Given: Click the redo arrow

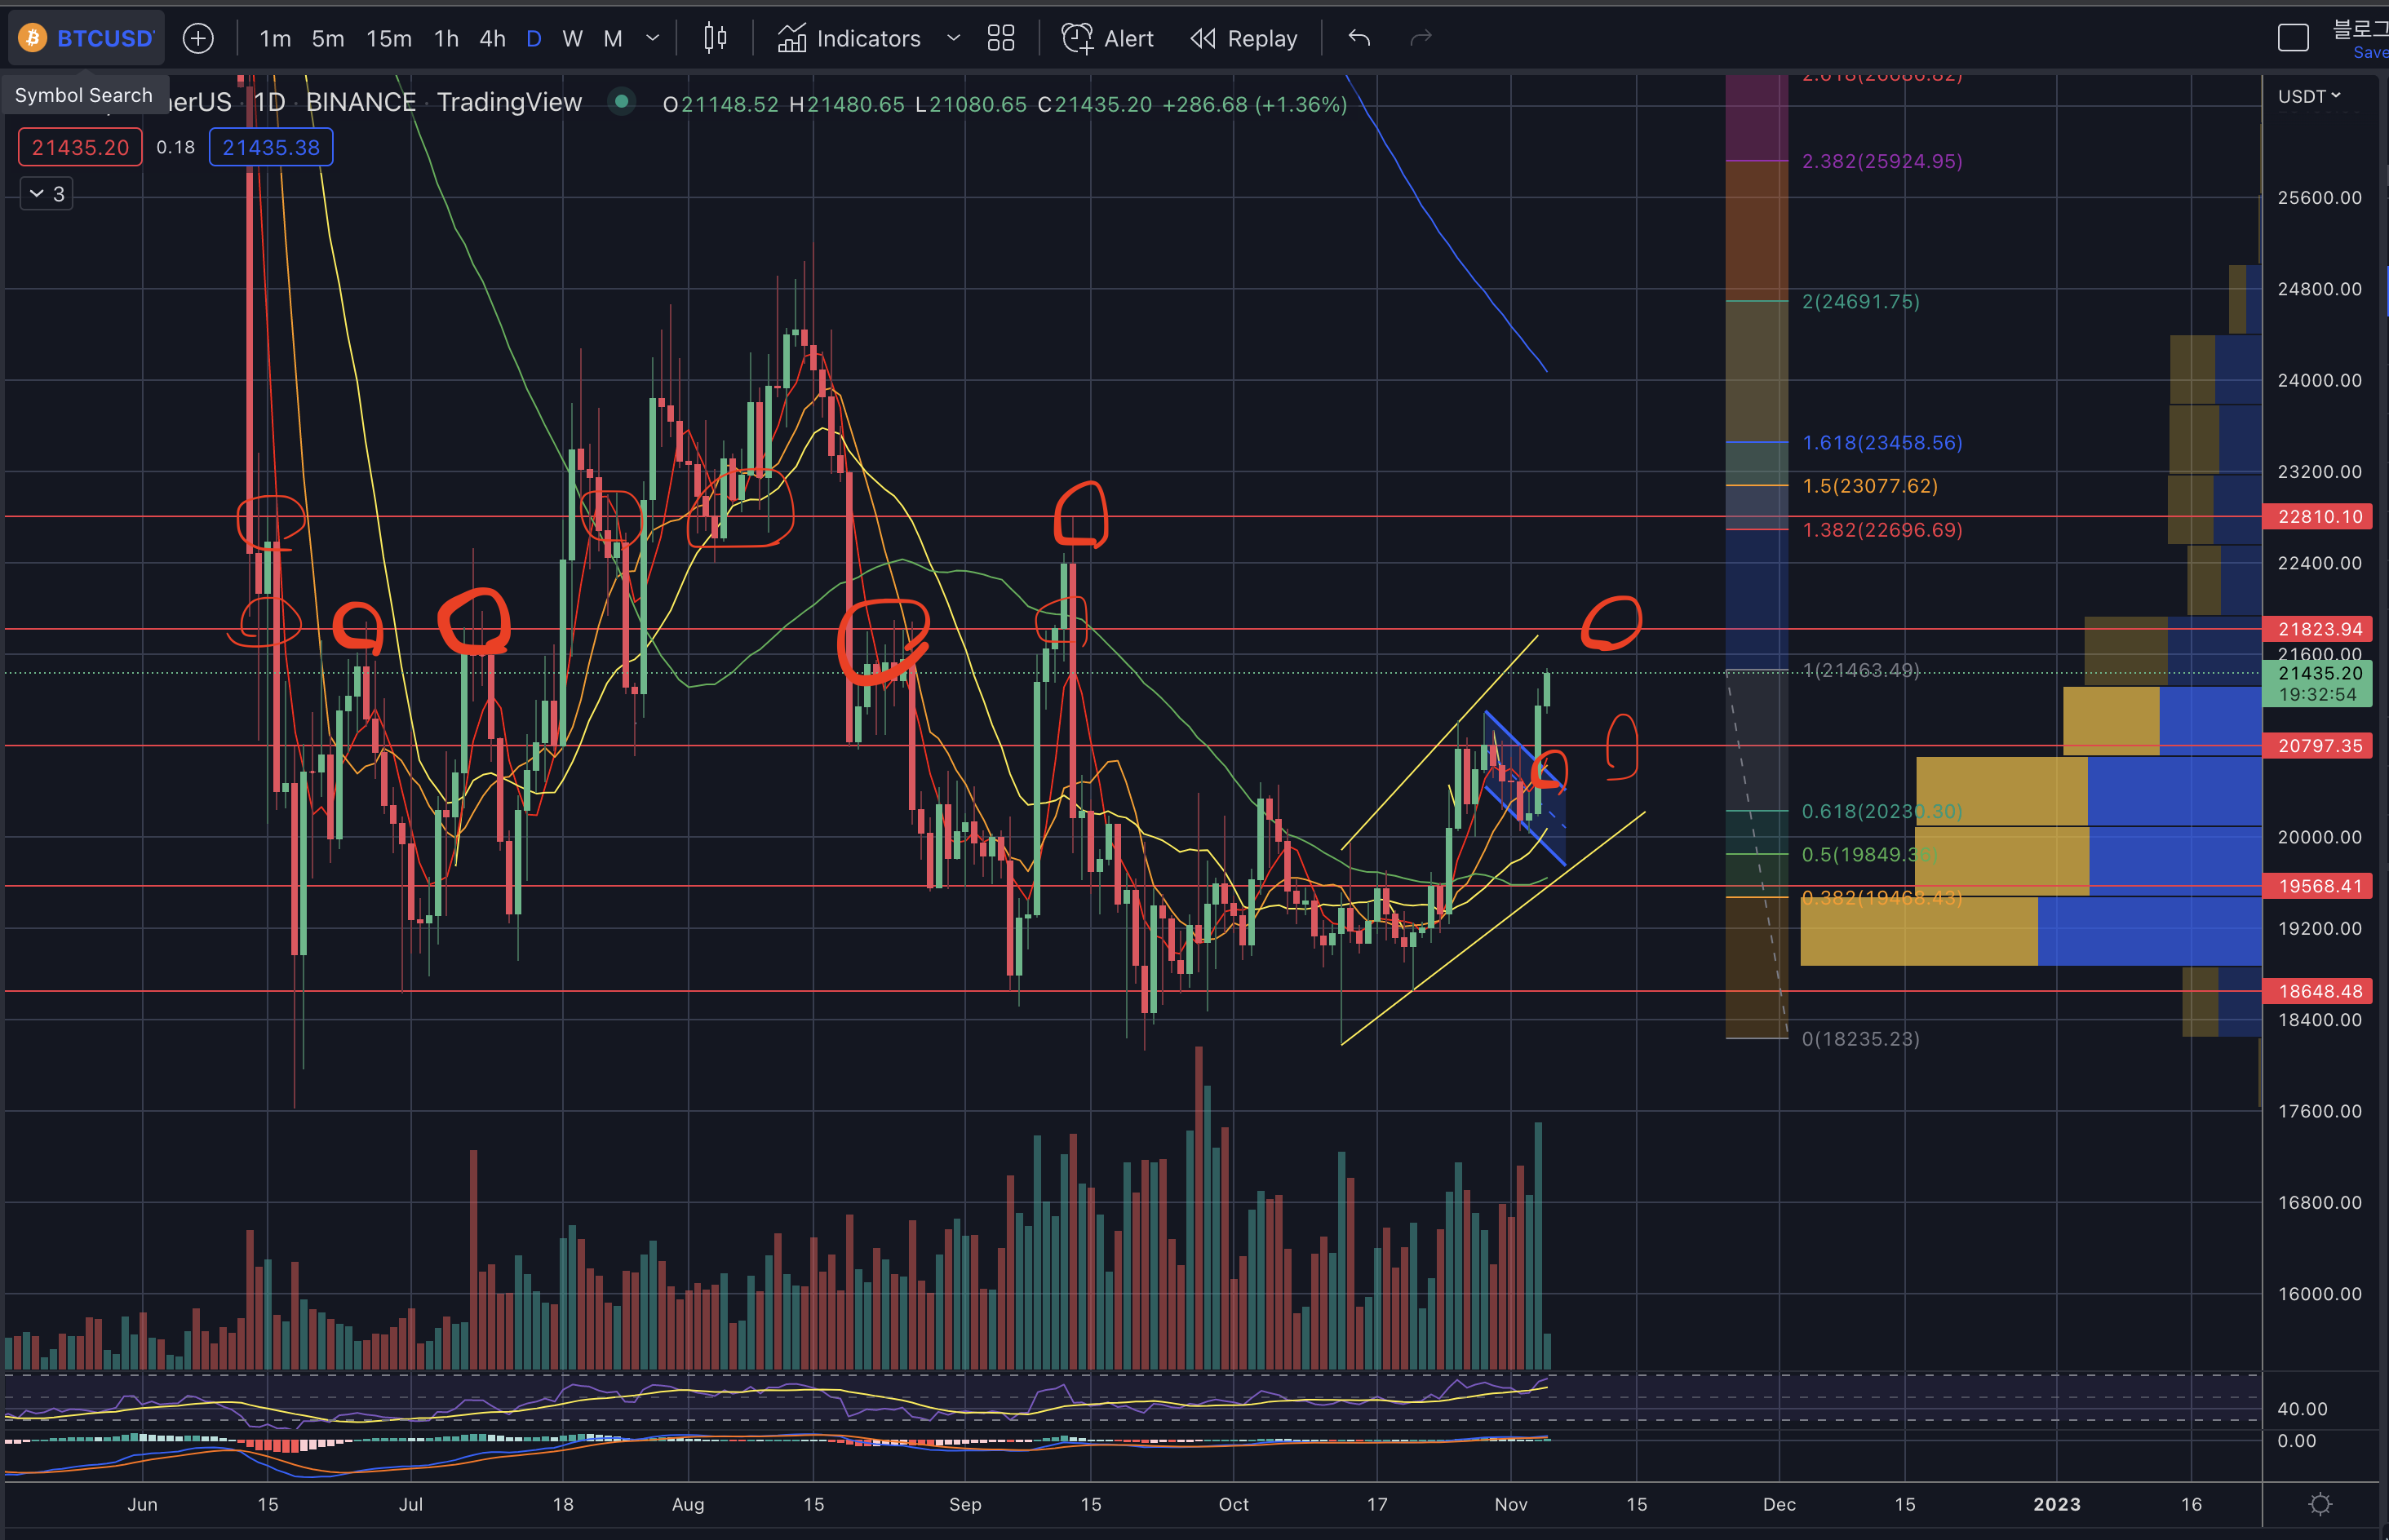Looking at the screenshot, I should pos(1421,38).
